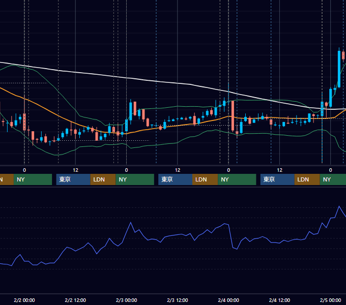346x305 pixels.
Task: Click the NY session block spanning 2/3 00:00
Action: coord(135,179)
